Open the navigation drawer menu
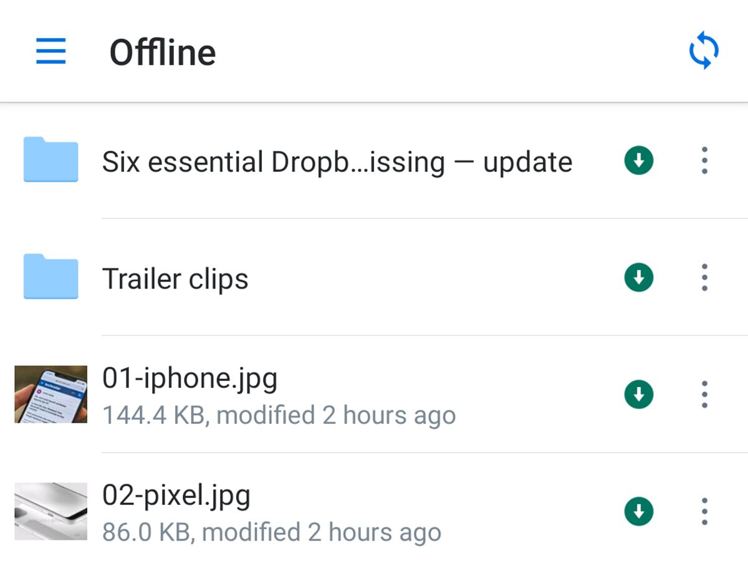748x561 pixels. (x=51, y=52)
